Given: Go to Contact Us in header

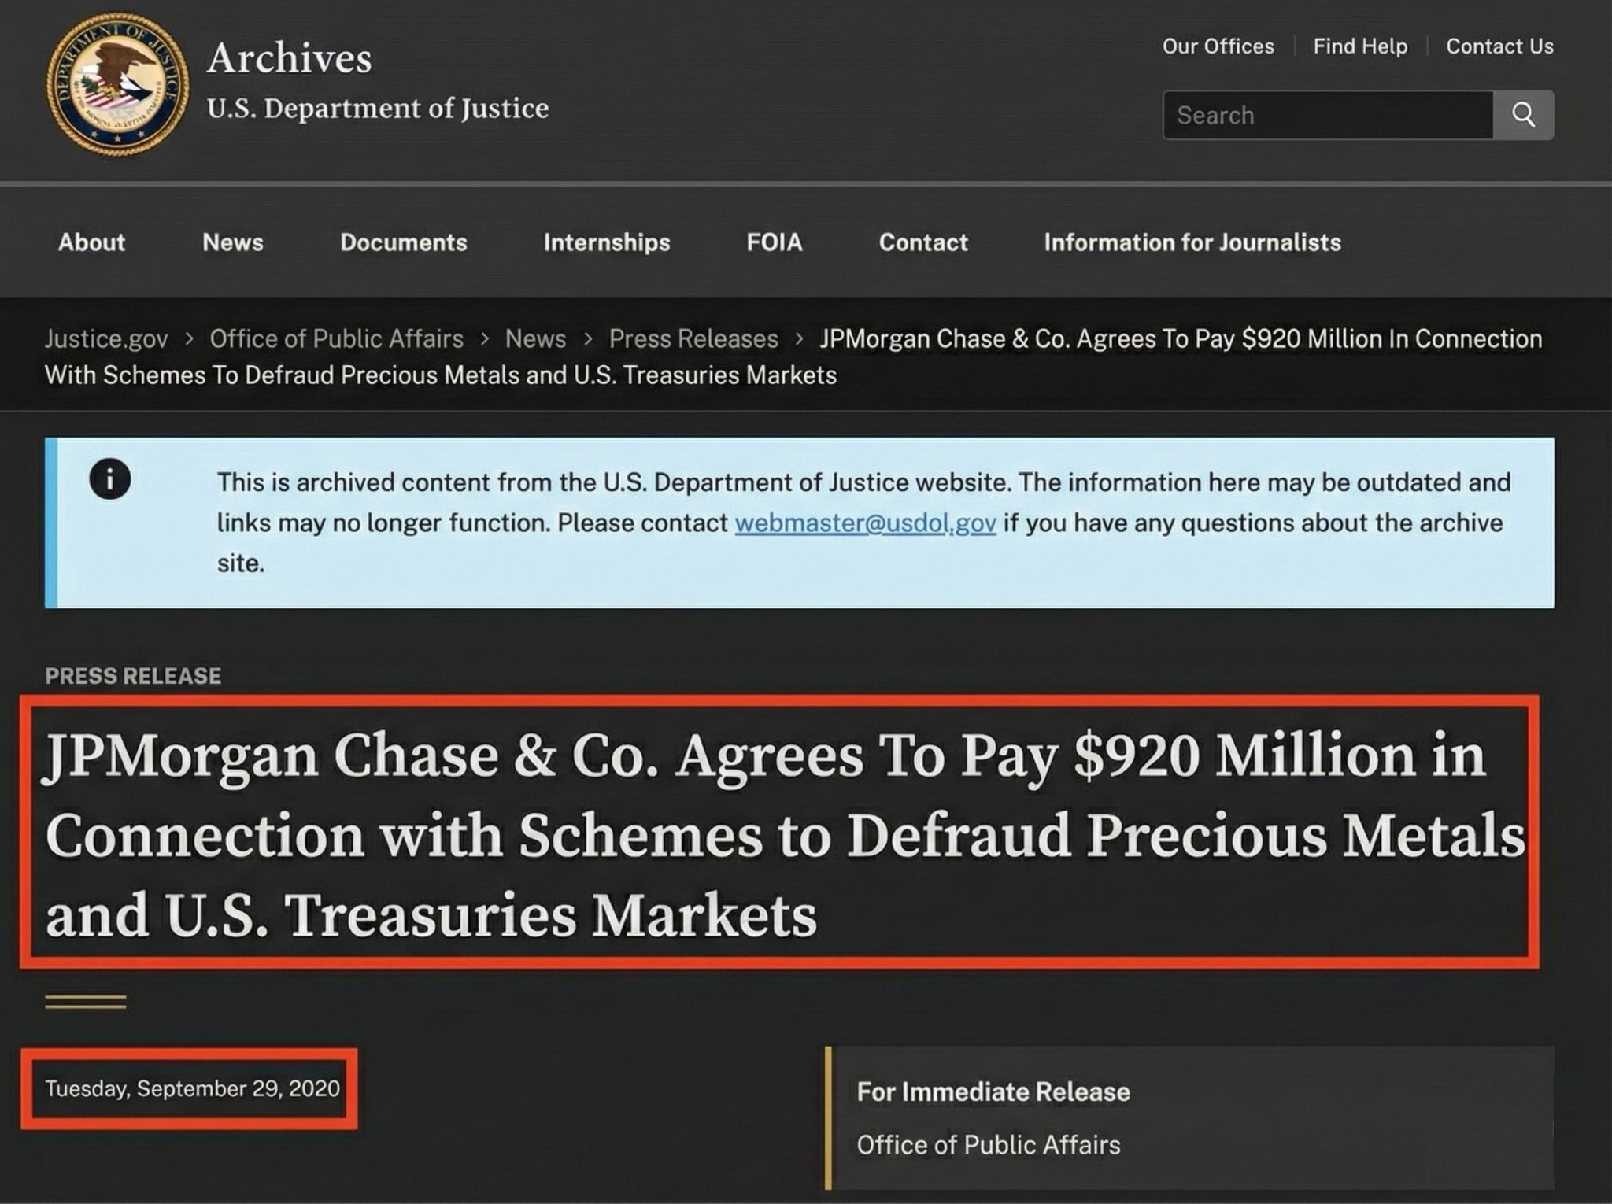Looking at the screenshot, I should pyautogui.click(x=1499, y=46).
